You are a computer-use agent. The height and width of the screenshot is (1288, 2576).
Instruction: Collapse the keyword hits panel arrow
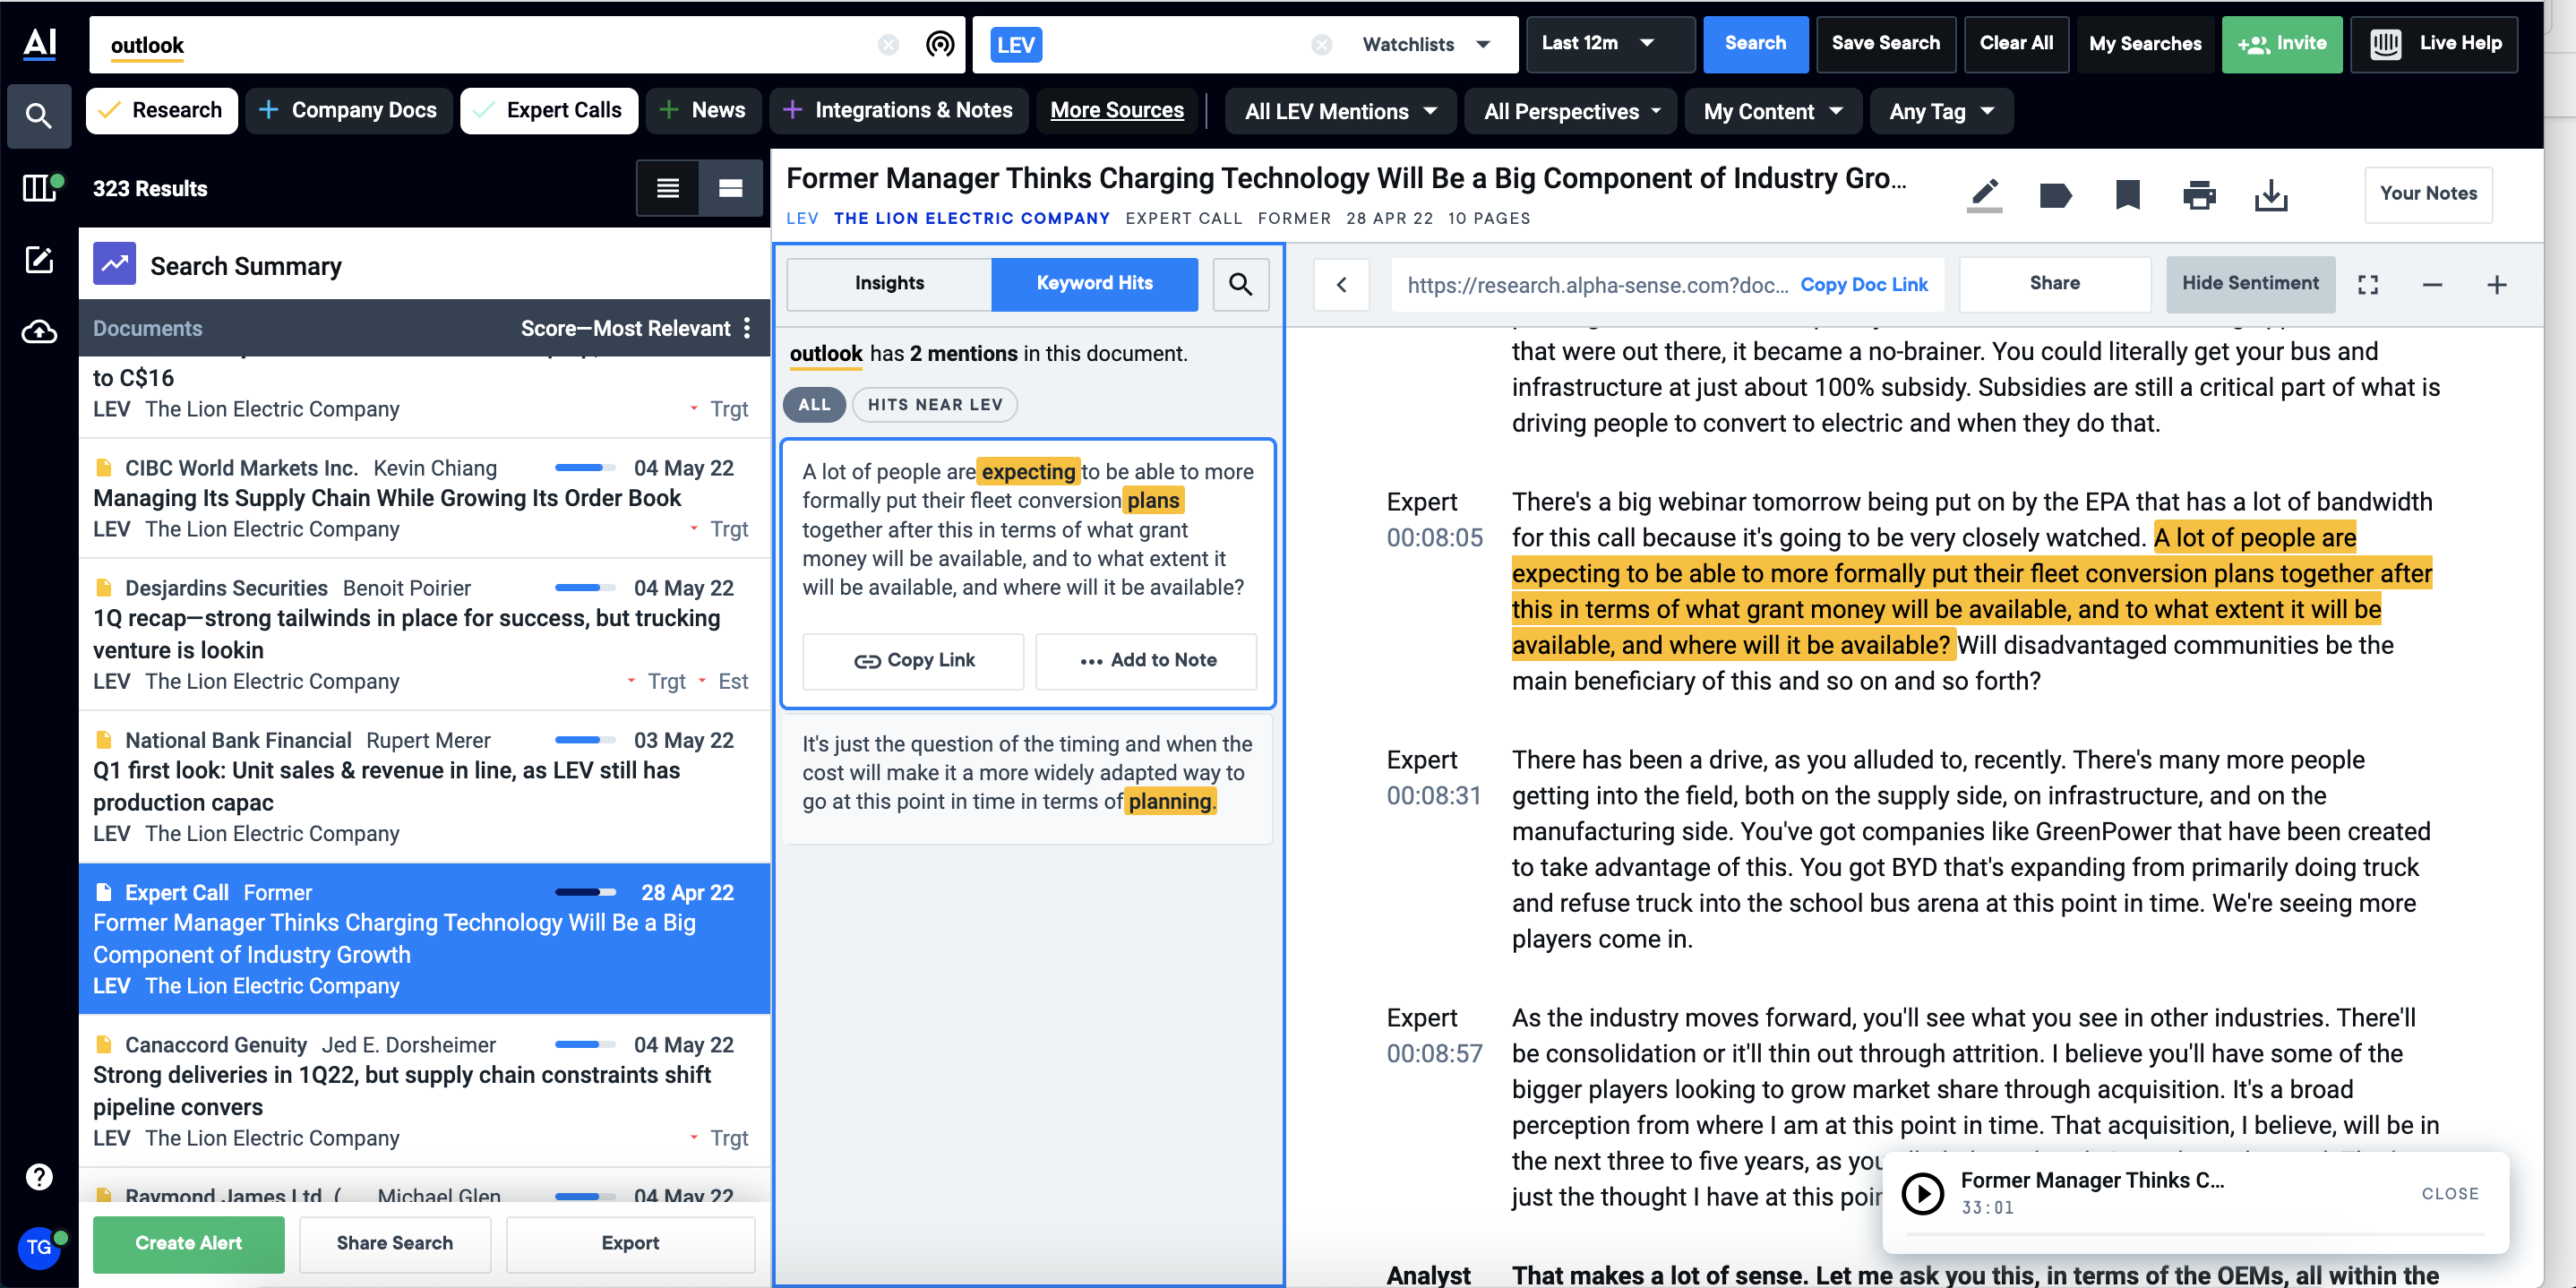pos(1342,285)
